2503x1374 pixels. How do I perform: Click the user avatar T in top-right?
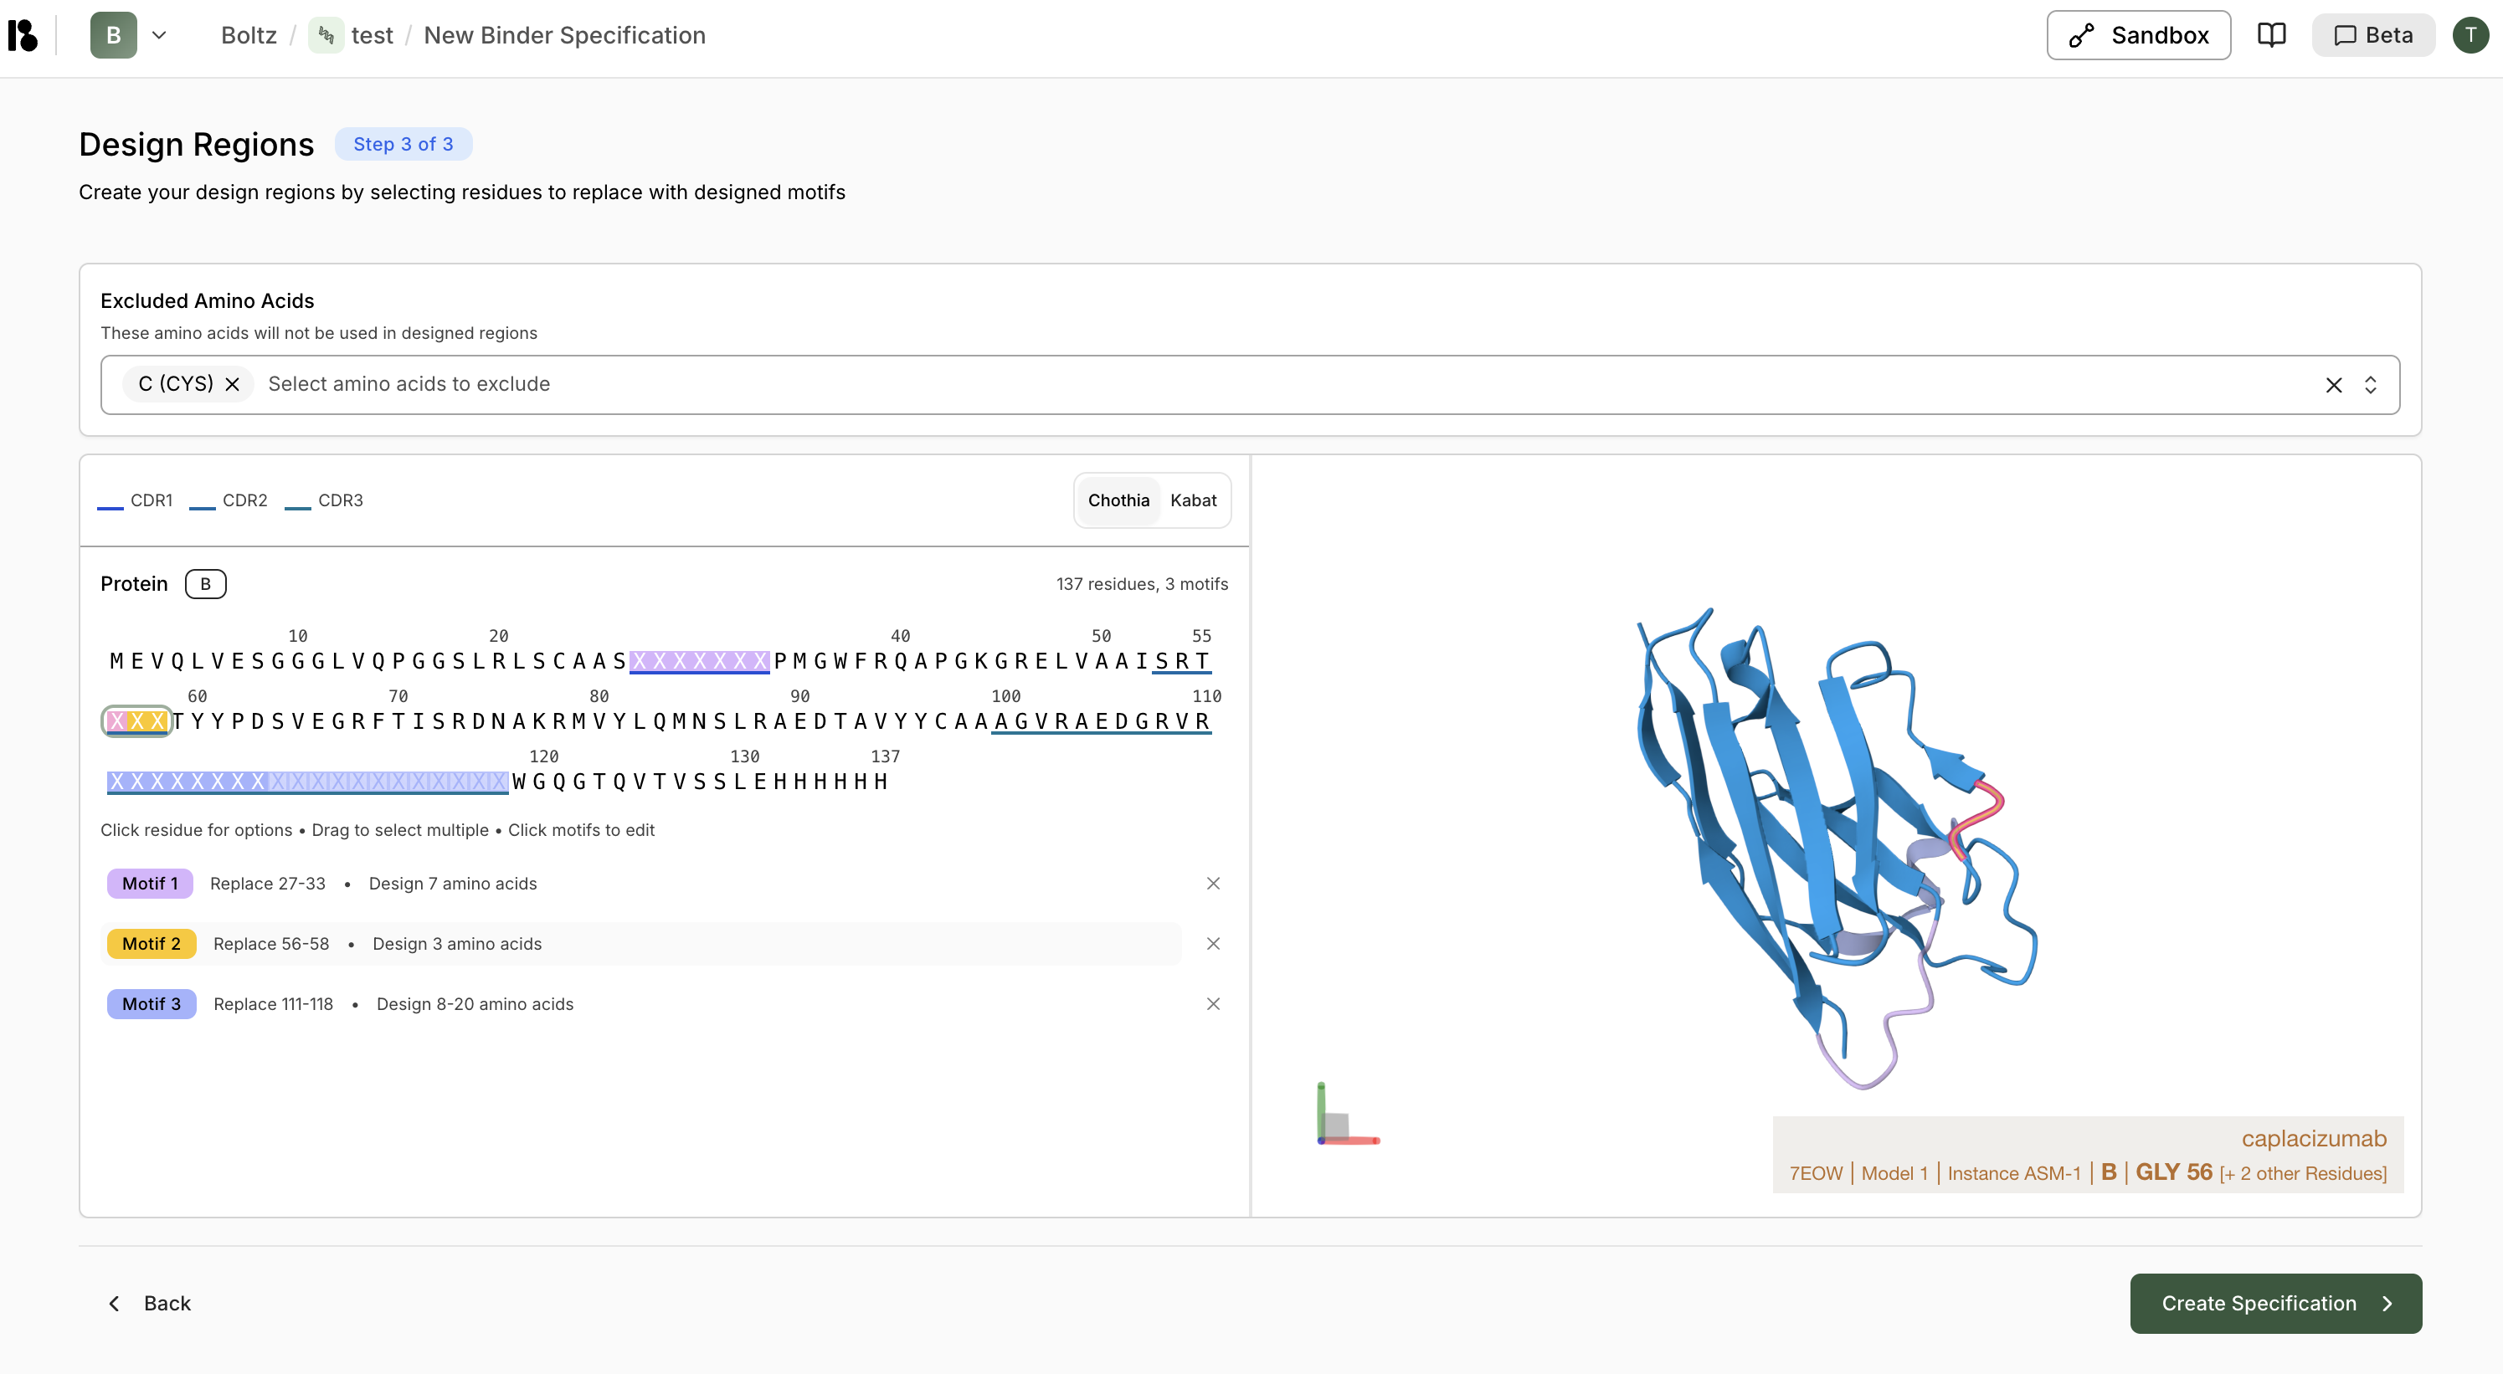(x=2471, y=35)
